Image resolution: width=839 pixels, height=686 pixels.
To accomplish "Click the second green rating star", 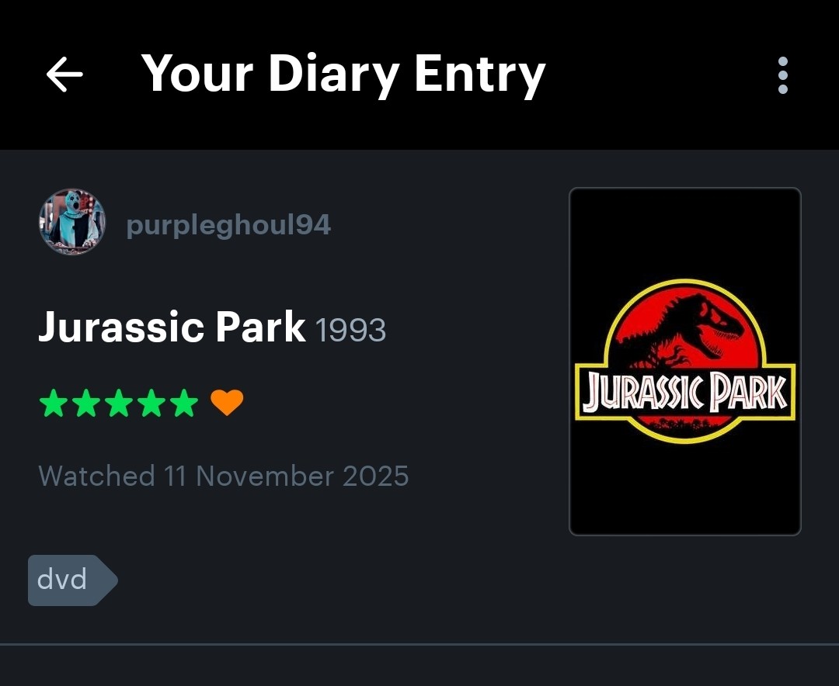I will click(87, 403).
